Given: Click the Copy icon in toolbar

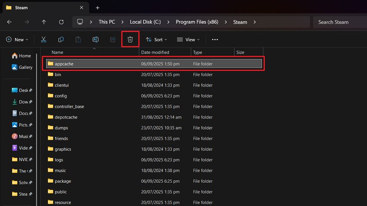Looking at the screenshot, I should click(61, 40).
